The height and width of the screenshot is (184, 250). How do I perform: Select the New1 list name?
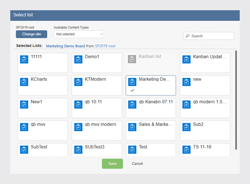coord(37,102)
